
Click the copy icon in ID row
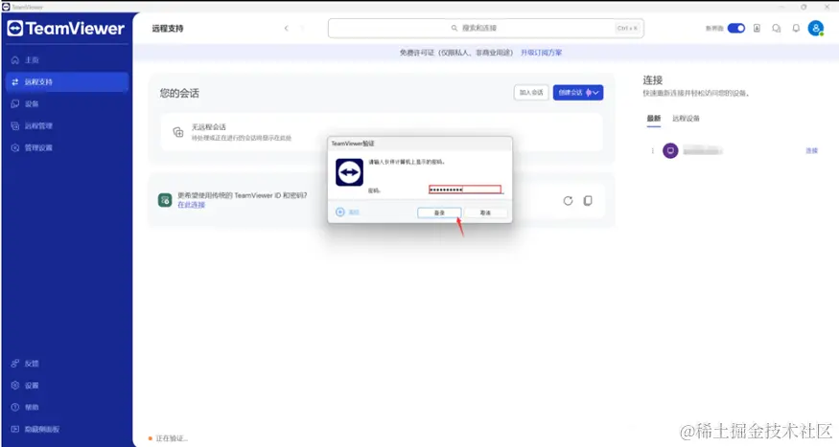tap(588, 201)
